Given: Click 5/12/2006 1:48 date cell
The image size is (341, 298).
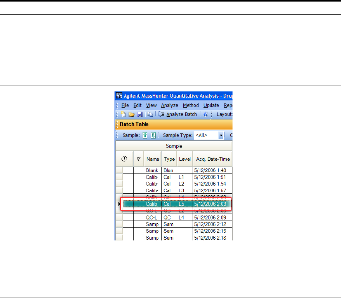Looking at the screenshot, I should (212, 170).
